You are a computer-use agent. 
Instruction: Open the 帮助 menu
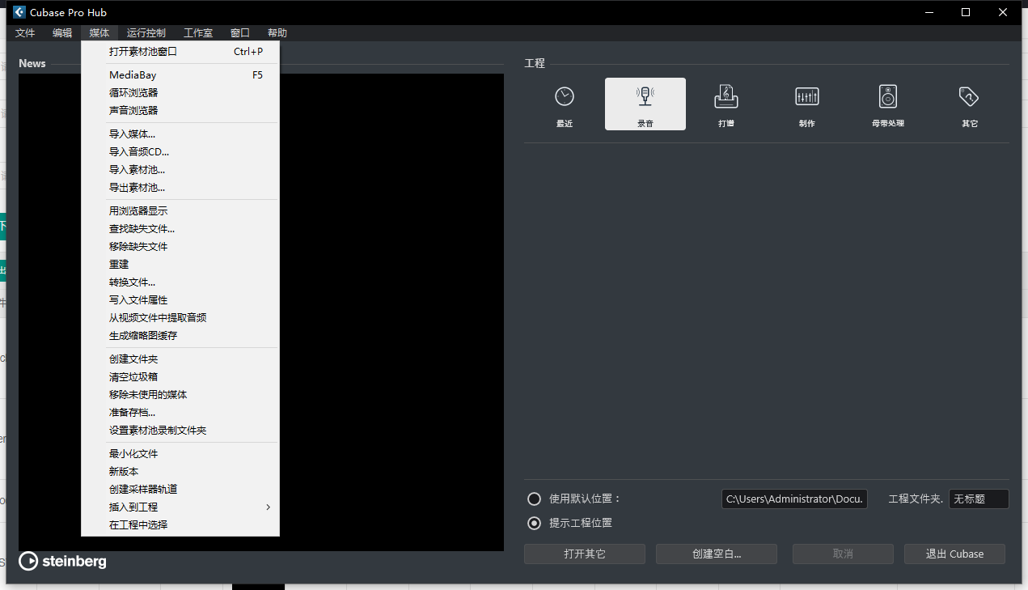point(277,33)
